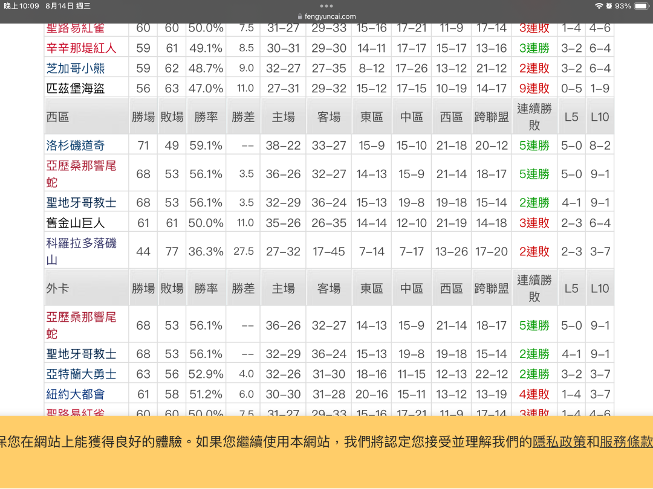Open the 亞特蘭大勇士 team link

click(81, 374)
